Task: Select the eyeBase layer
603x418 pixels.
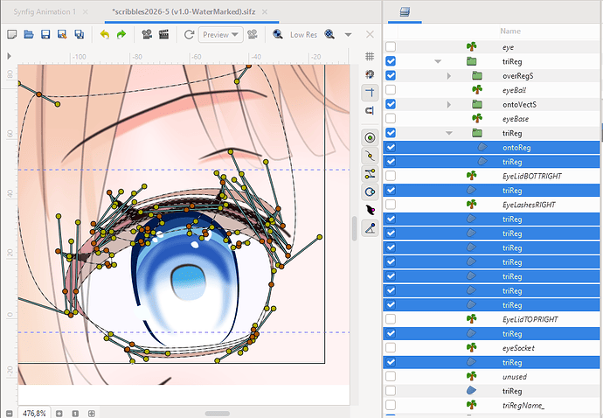Action: (x=491, y=119)
